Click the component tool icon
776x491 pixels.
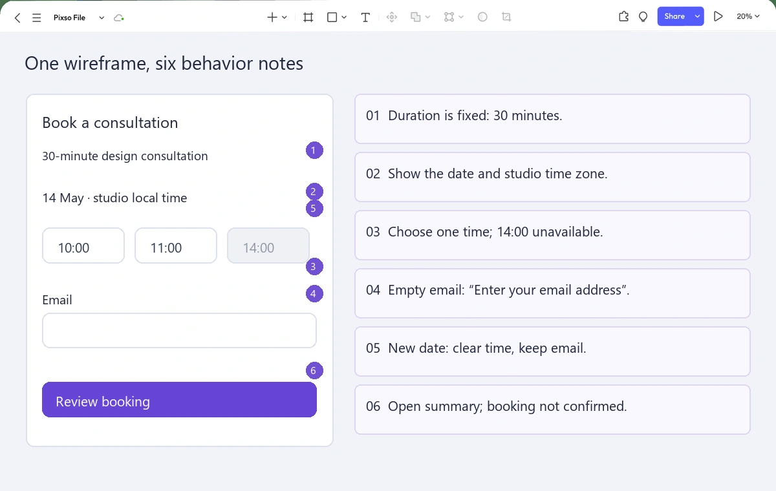coord(391,17)
